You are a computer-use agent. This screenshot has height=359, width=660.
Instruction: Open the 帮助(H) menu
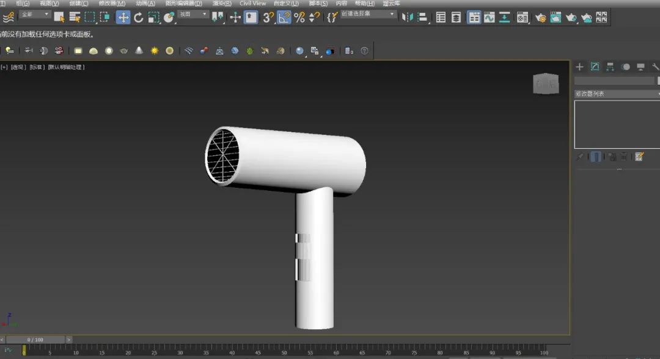[x=364, y=4]
